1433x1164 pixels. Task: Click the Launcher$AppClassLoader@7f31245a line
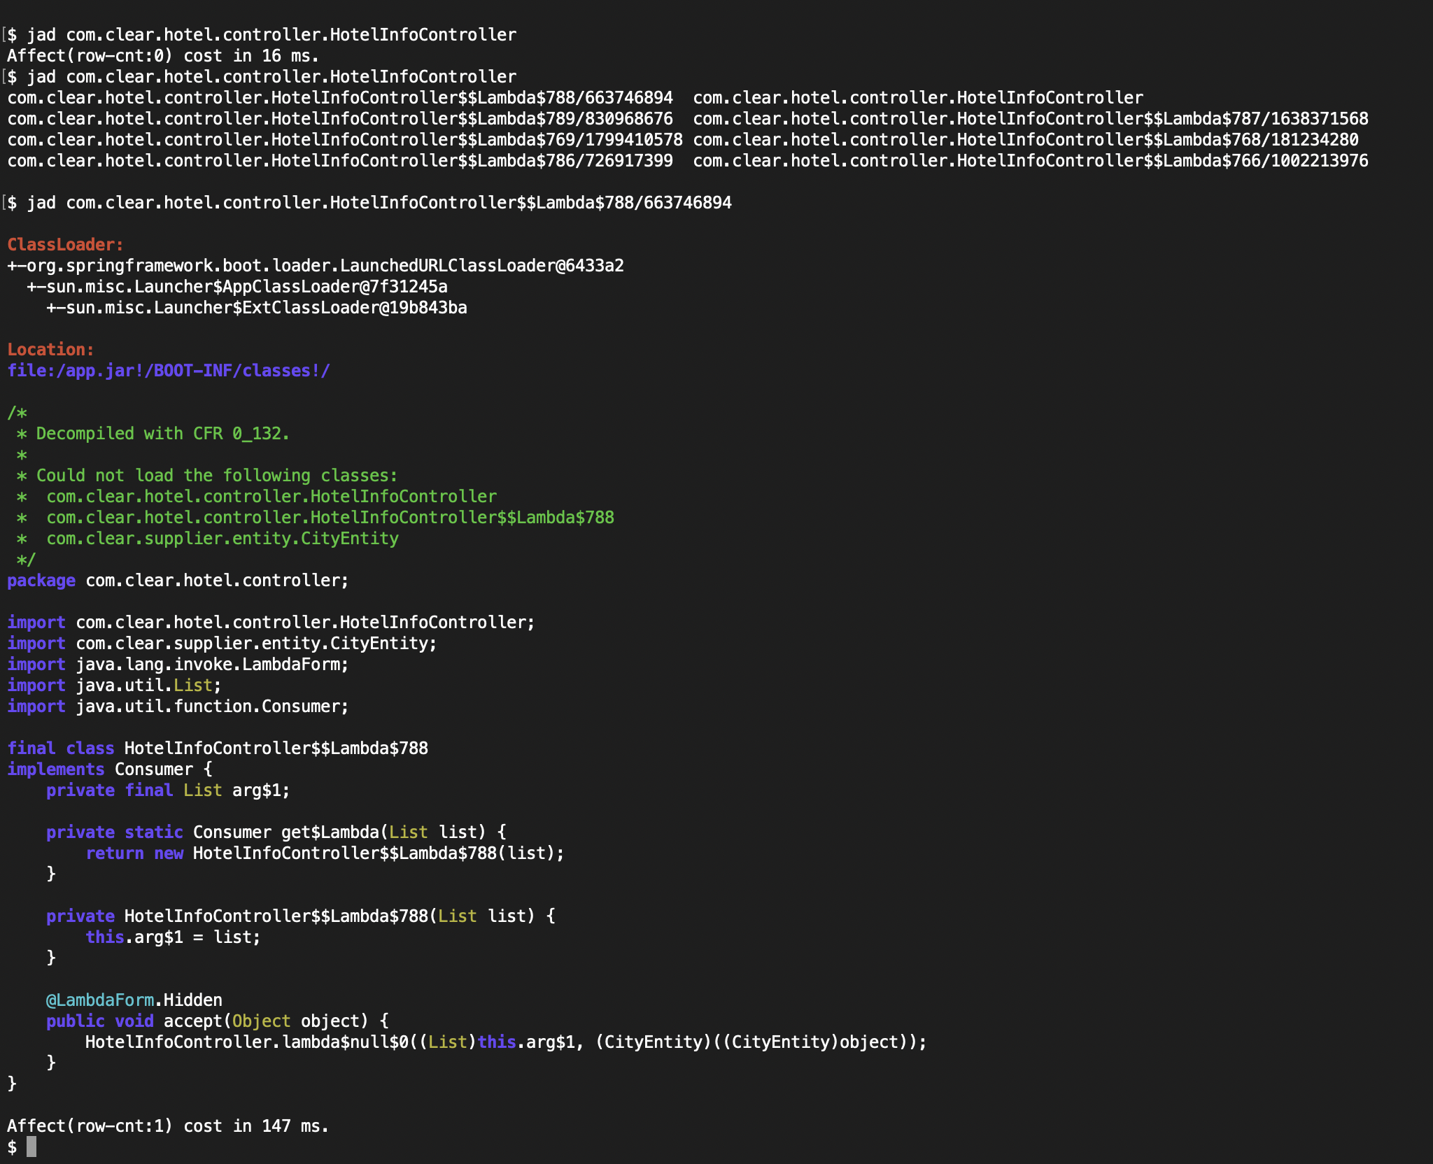click(237, 287)
